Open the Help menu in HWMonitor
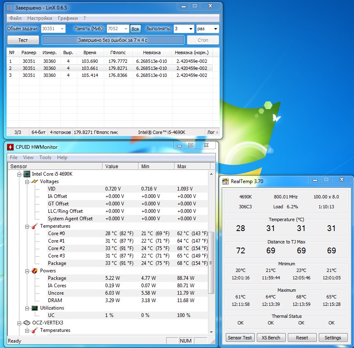This screenshot has height=348, width=354. click(62, 157)
